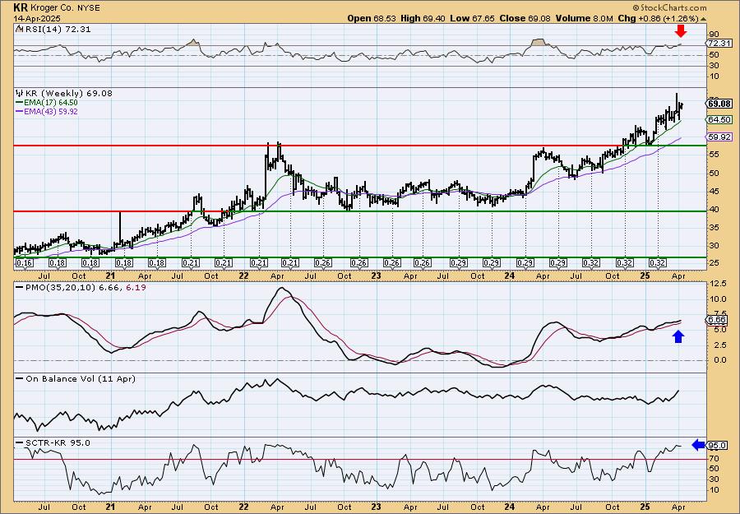The height and width of the screenshot is (514, 740).
Task: Click the 12.5 PMO axis label
Action: point(717,284)
